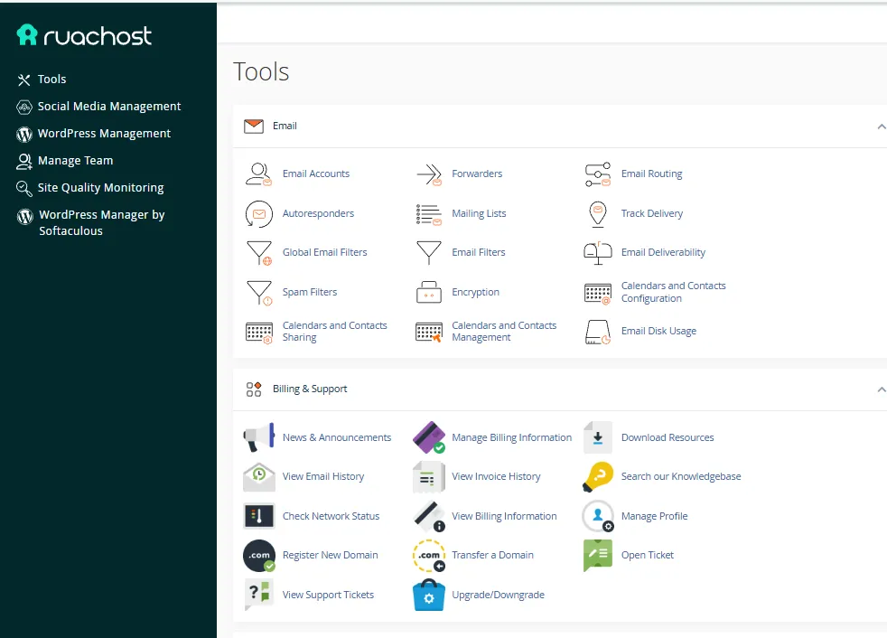The width and height of the screenshot is (887, 638).
Task: Click the Open Ticket green icon
Action: [x=598, y=556]
